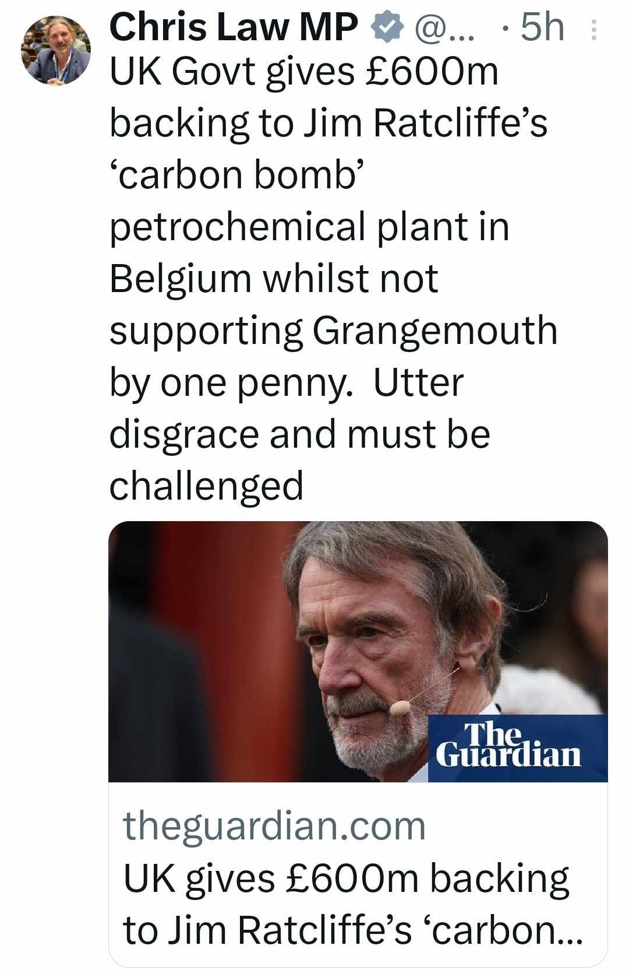Viewport: 629px width, 977px height.
Task: Open the theguardian.com domain link
Action: pyautogui.click(x=274, y=826)
